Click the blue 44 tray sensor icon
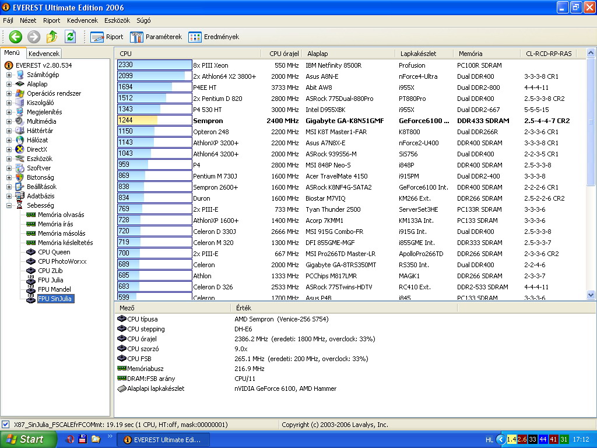Screen dimensions: 597x448 coord(543,440)
